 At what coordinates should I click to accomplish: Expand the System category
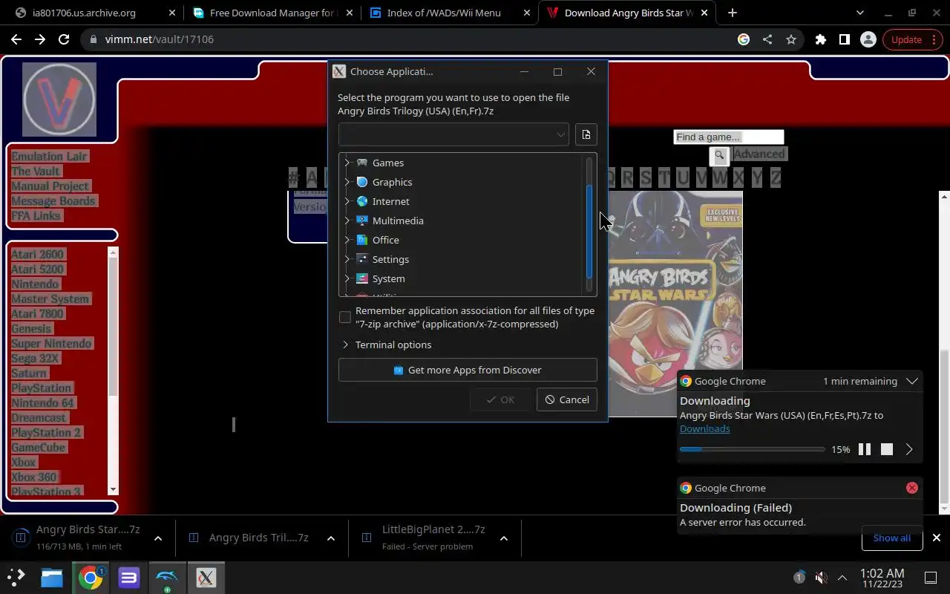(347, 278)
